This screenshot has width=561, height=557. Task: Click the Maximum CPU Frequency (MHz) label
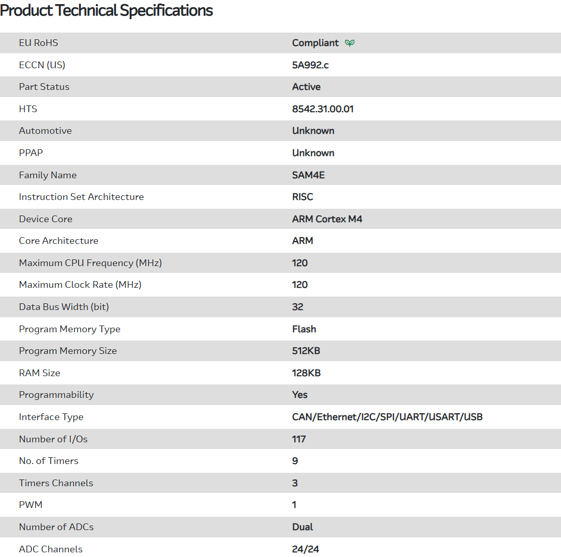(x=90, y=263)
